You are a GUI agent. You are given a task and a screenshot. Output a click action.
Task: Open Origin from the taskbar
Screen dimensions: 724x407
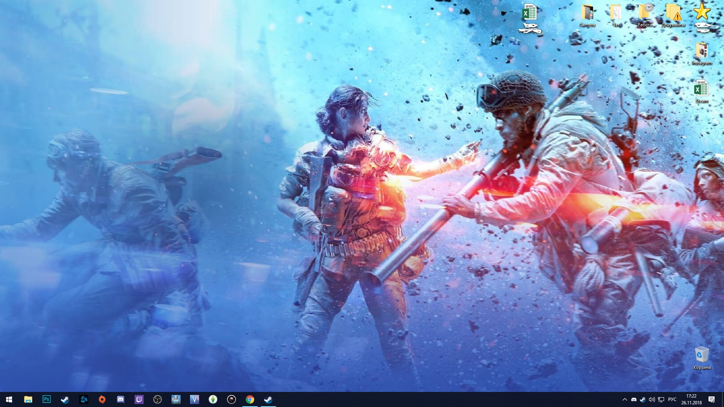coord(102,399)
